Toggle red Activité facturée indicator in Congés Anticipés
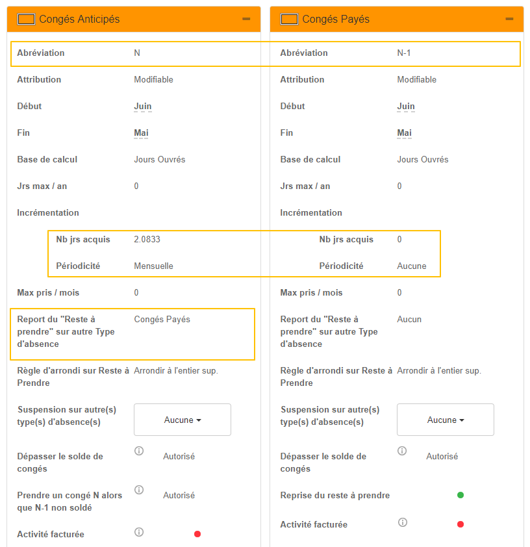The width and height of the screenshot is (530, 547). 197,534
